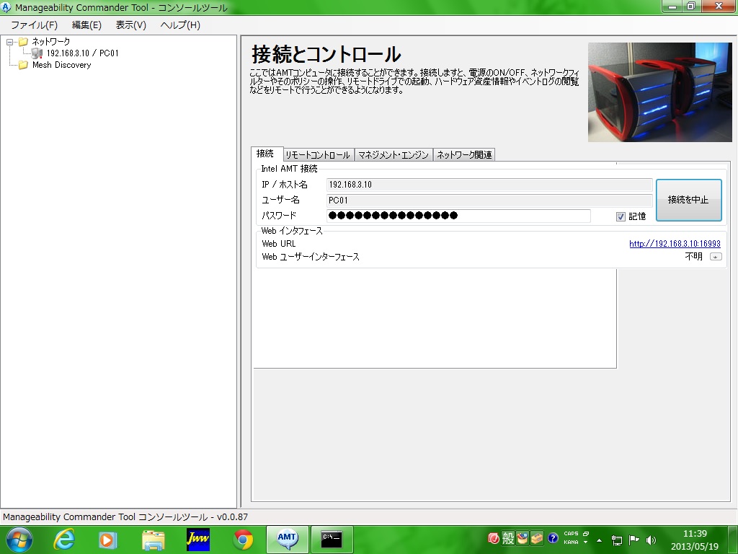Click the IME pad tools icon

tap(523, 538)
